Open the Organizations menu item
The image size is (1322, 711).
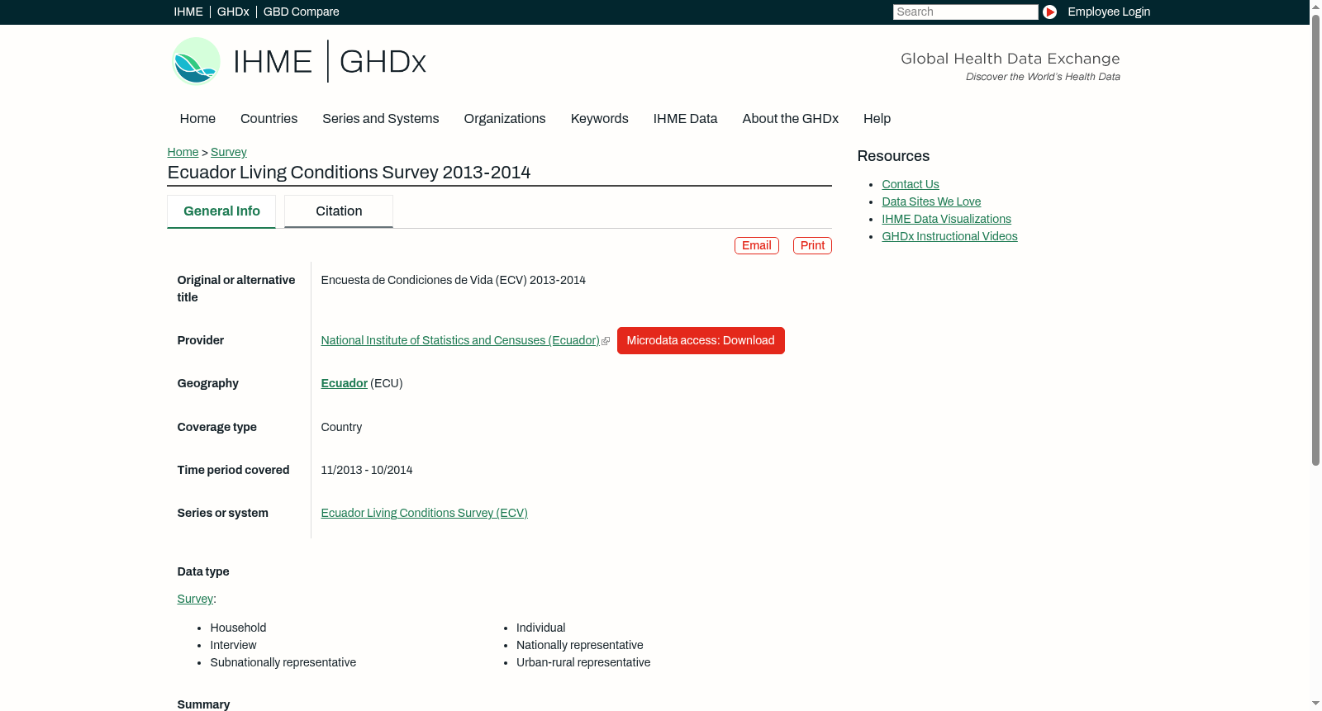coord(505,119)
